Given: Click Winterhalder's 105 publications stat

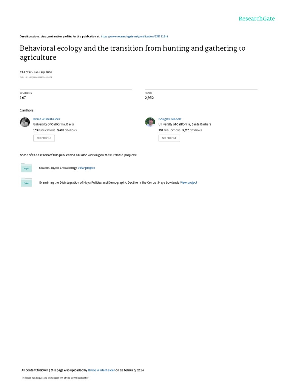Looking at the screenshot, I should pos(44,130).
